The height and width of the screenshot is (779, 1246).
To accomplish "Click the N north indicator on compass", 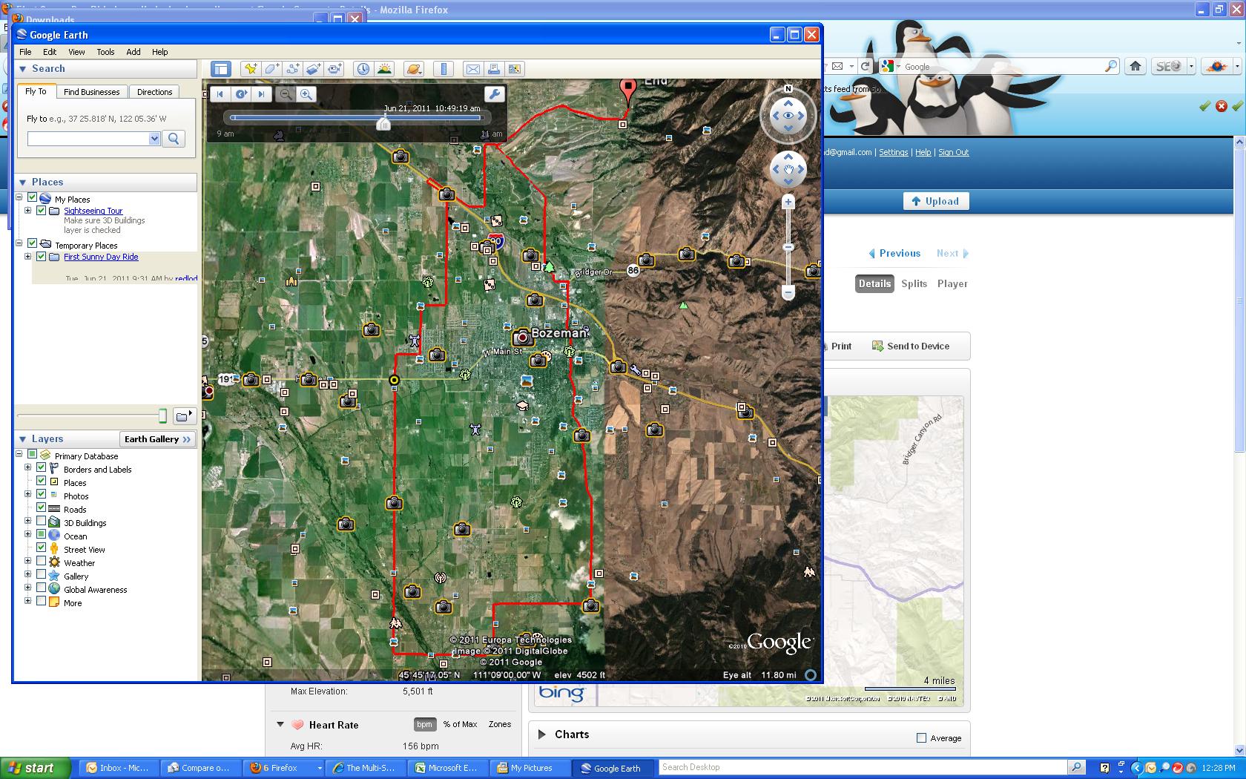I will click(788, 88).
